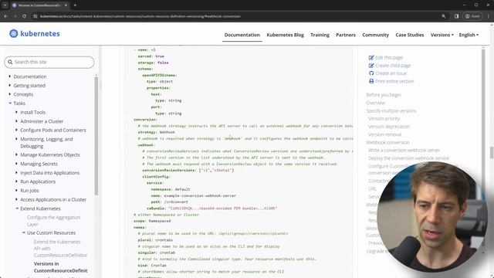Jump to Specify multiple versions
The width and height of the screenshot is (494, 278).
click(391, 111)
